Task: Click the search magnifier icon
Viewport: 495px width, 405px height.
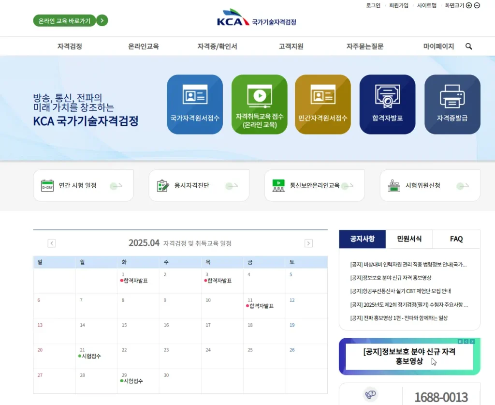Action: 469,46
